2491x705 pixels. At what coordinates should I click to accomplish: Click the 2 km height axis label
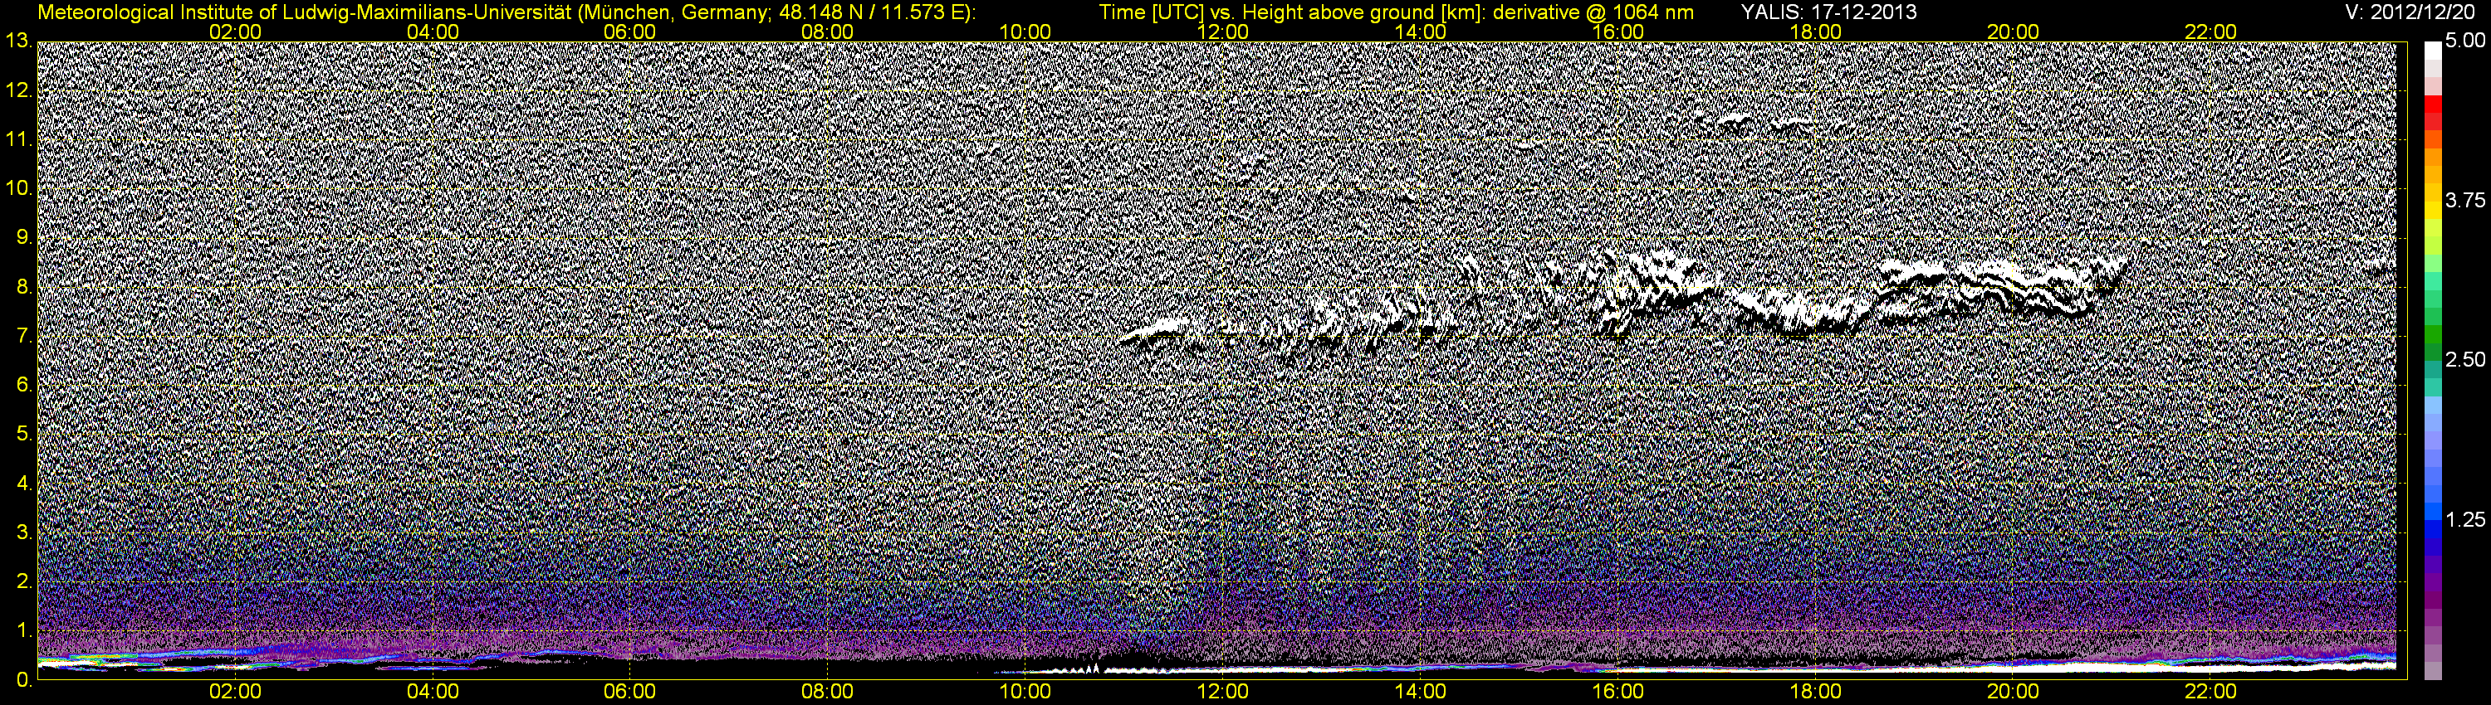(23, 581)
